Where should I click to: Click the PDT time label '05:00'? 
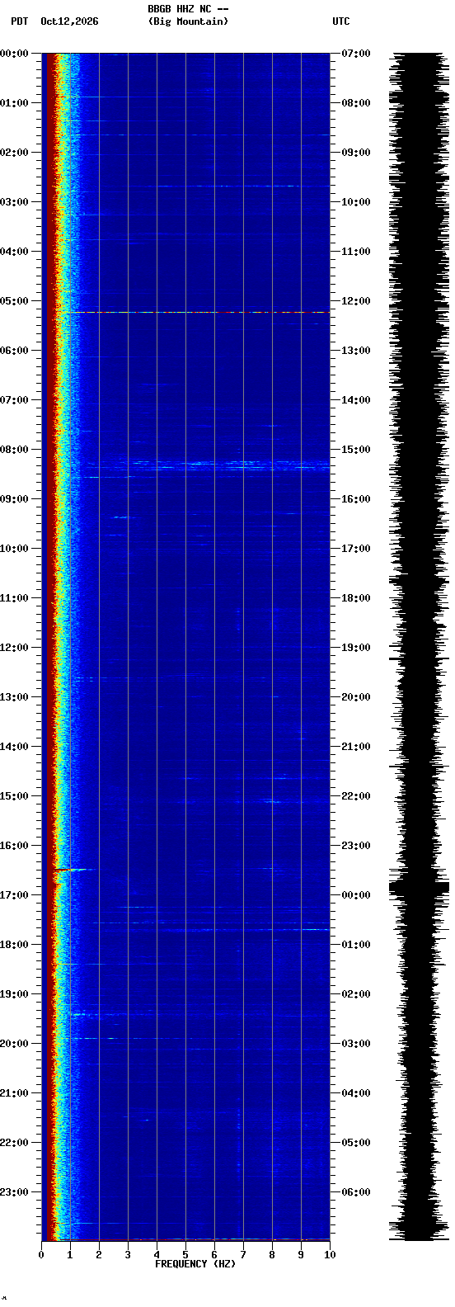coord(14,301)
